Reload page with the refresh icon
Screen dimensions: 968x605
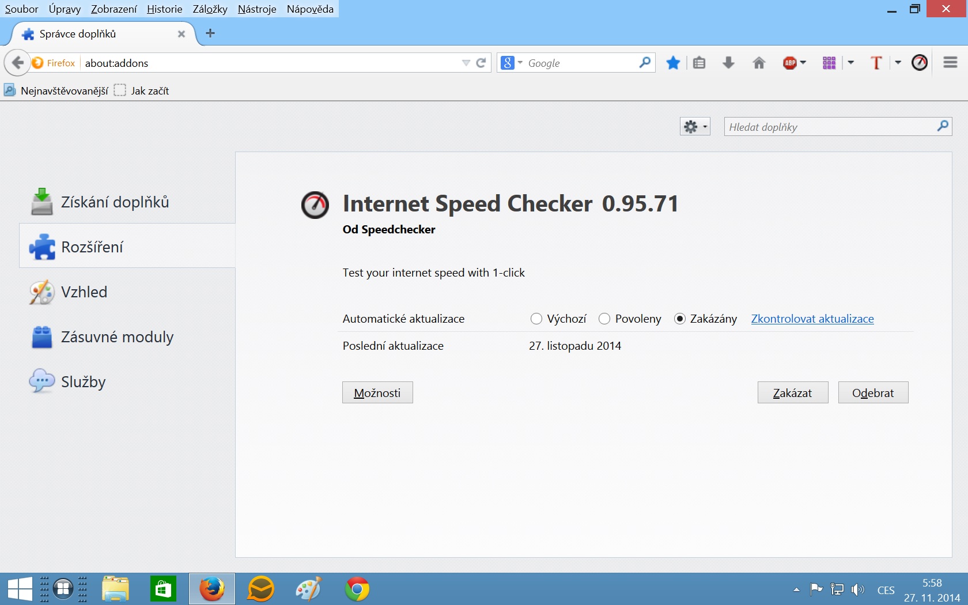tap(481, 63)
